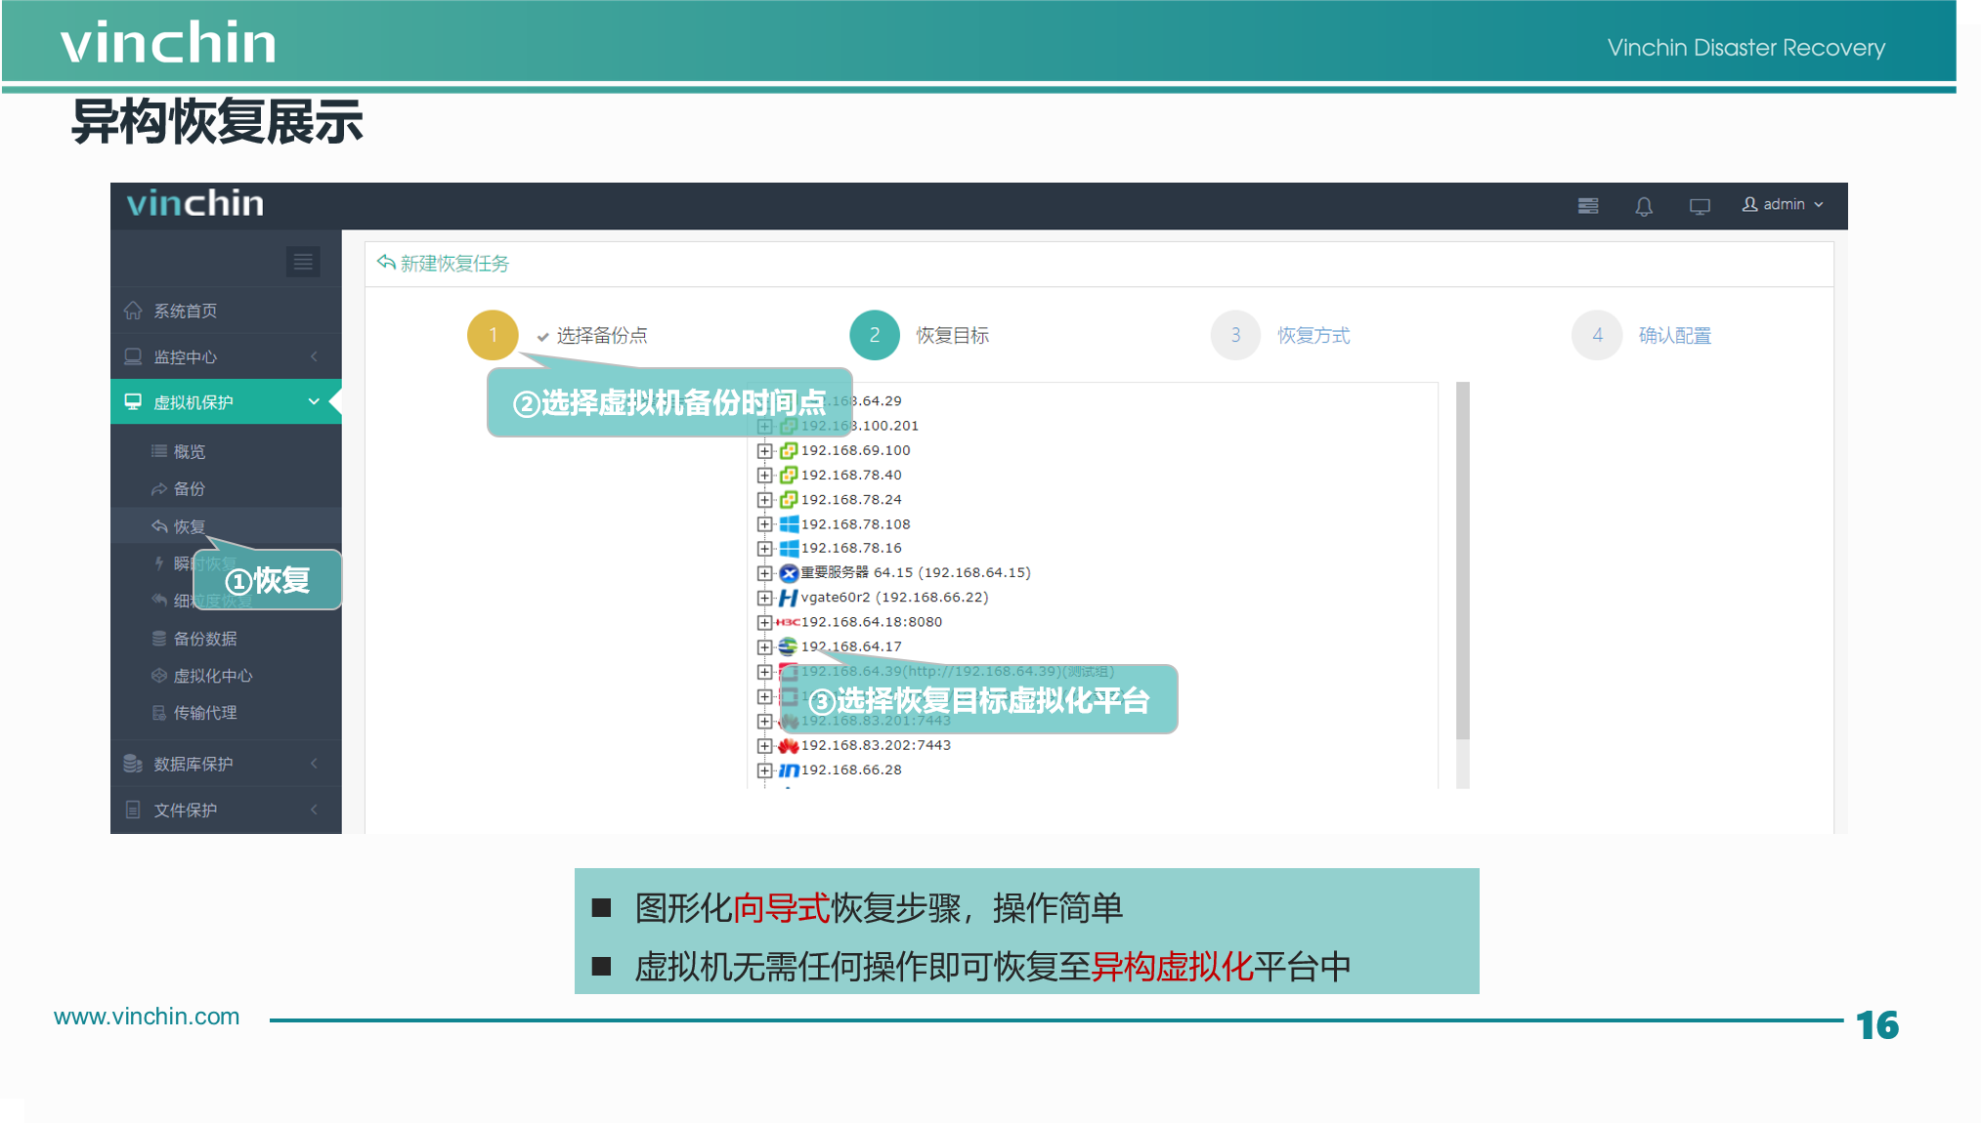Open the task list icon in header
Screen dimensions: 1981x1123
point(1588,205)
